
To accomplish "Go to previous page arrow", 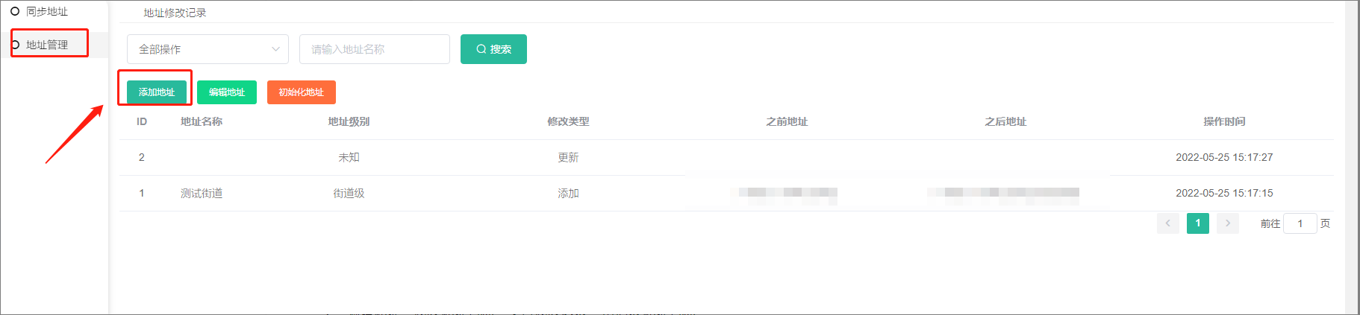I will (x=1167, y=223).
